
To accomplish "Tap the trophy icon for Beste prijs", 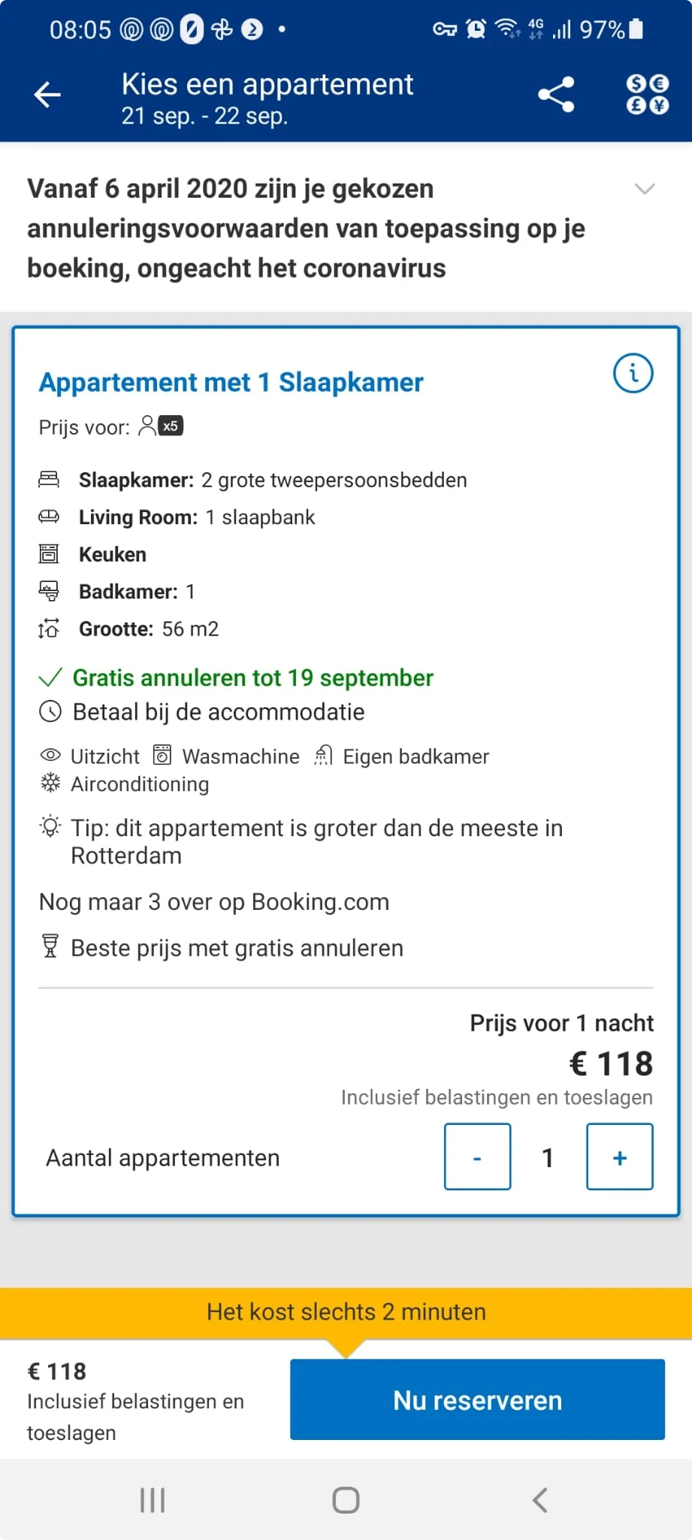I will (x=48, y=947).
